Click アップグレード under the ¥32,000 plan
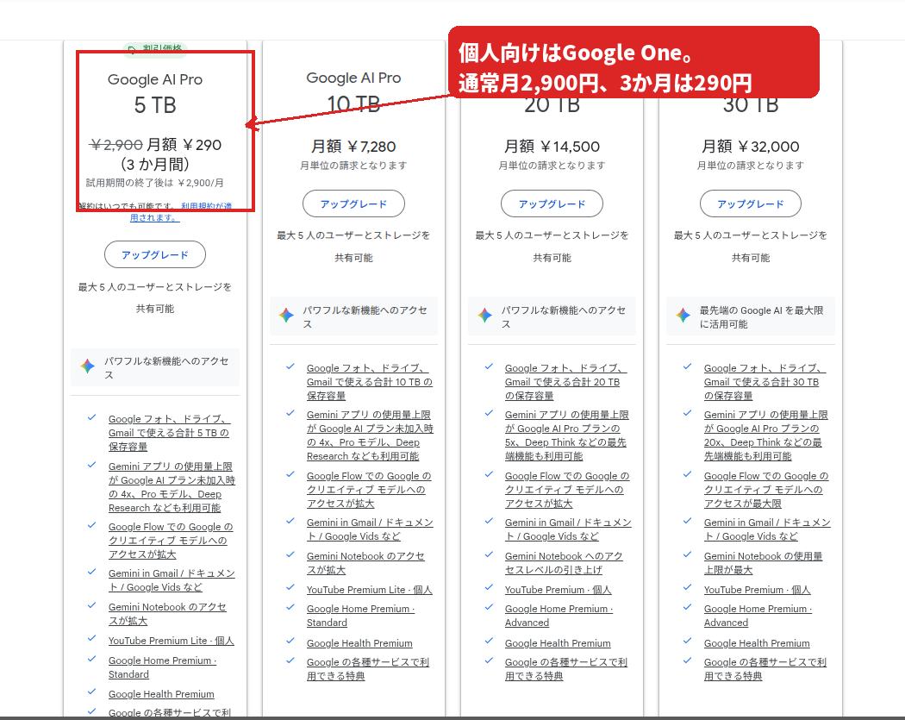Screen dimensions: 905x720 (x=751, y=203)
